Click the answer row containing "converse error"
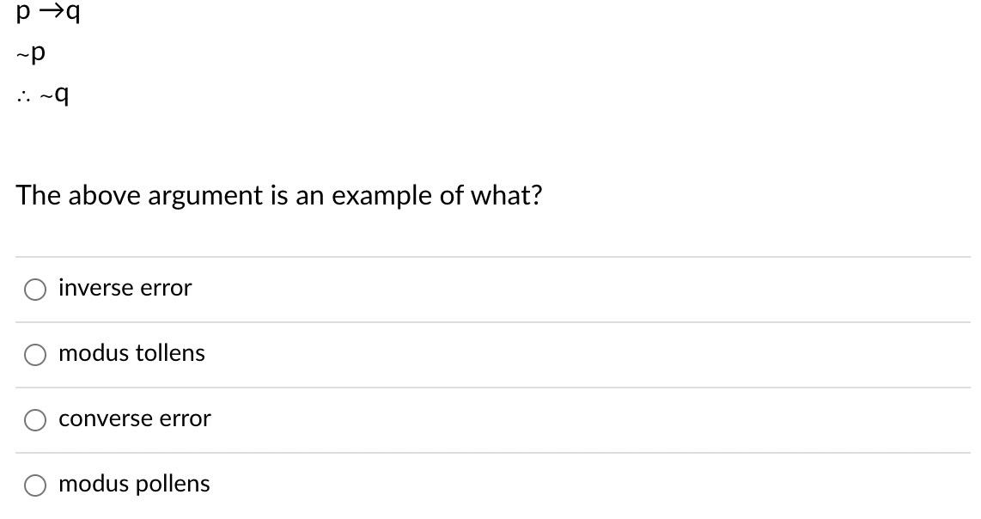 pos(344,418)
